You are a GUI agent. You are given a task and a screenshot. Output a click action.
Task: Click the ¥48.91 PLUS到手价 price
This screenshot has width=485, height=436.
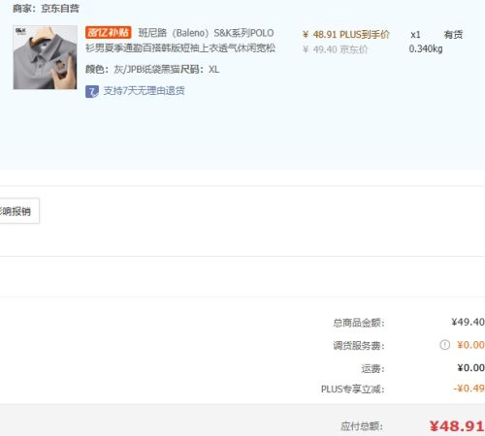coord(346,34)
